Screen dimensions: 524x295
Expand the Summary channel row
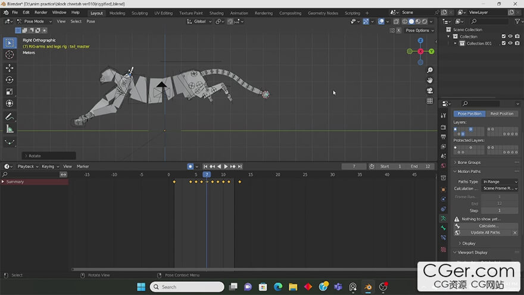(x=3, y=182)
